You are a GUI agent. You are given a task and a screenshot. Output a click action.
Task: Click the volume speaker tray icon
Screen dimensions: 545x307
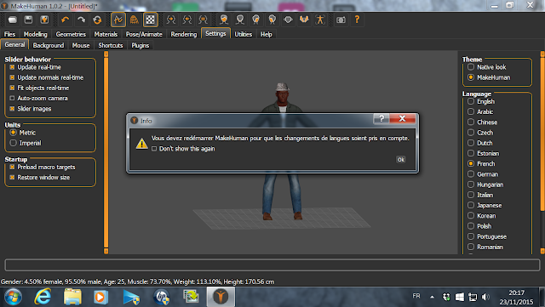pyautogui.click(x=485, y=297)
